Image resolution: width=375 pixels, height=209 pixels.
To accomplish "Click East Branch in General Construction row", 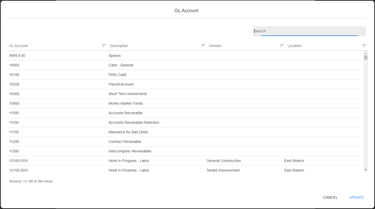I will point(294,161).
